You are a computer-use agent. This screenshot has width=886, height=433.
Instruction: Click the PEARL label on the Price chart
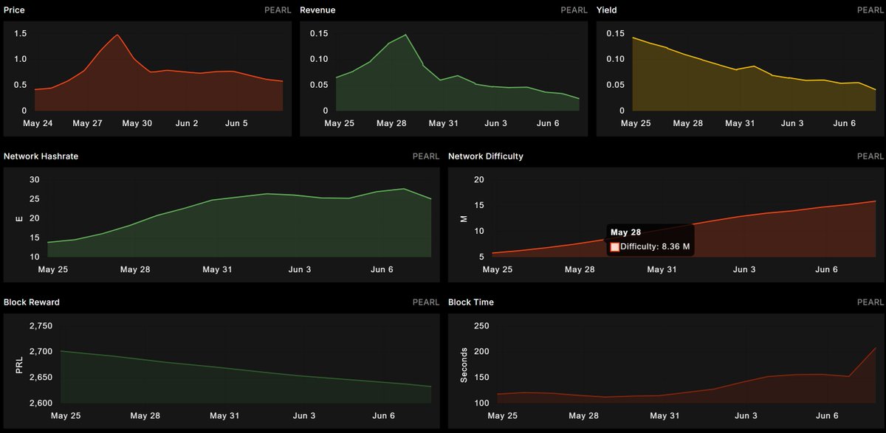coord(278,10)
